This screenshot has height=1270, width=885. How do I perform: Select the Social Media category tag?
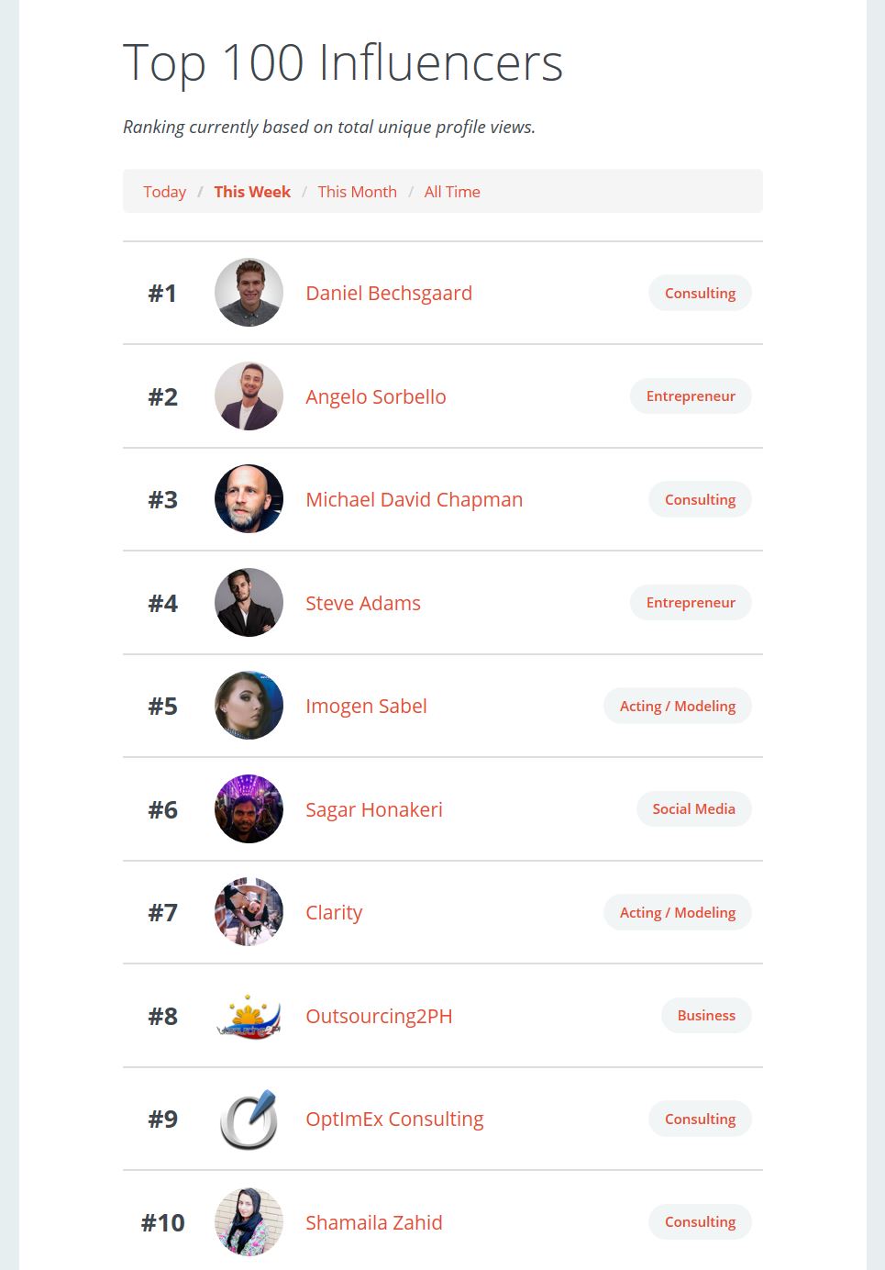pos(693,809)
